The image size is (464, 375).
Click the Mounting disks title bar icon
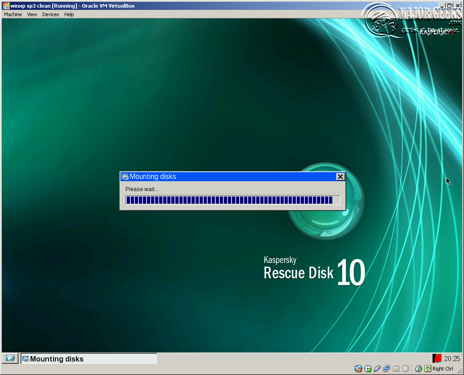[125, 177]
